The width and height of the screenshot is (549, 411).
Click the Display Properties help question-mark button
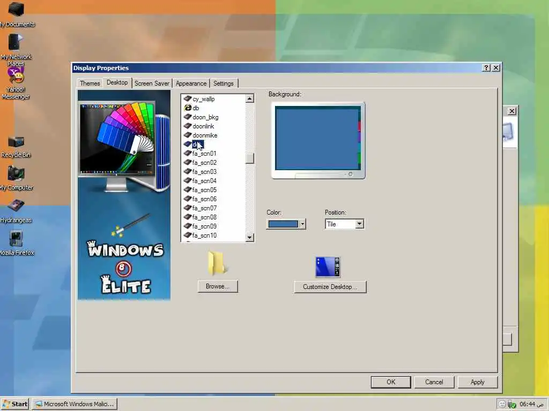click(486, 68)
